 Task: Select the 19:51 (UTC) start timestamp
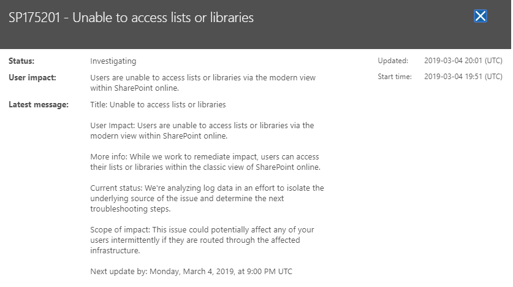point(463,77)
